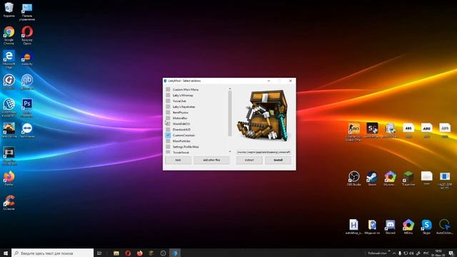Enable the VoiceChat addon checkbox
Image resolution: width=457 pixels, height=257 pixels.
[x=168, y=101]
